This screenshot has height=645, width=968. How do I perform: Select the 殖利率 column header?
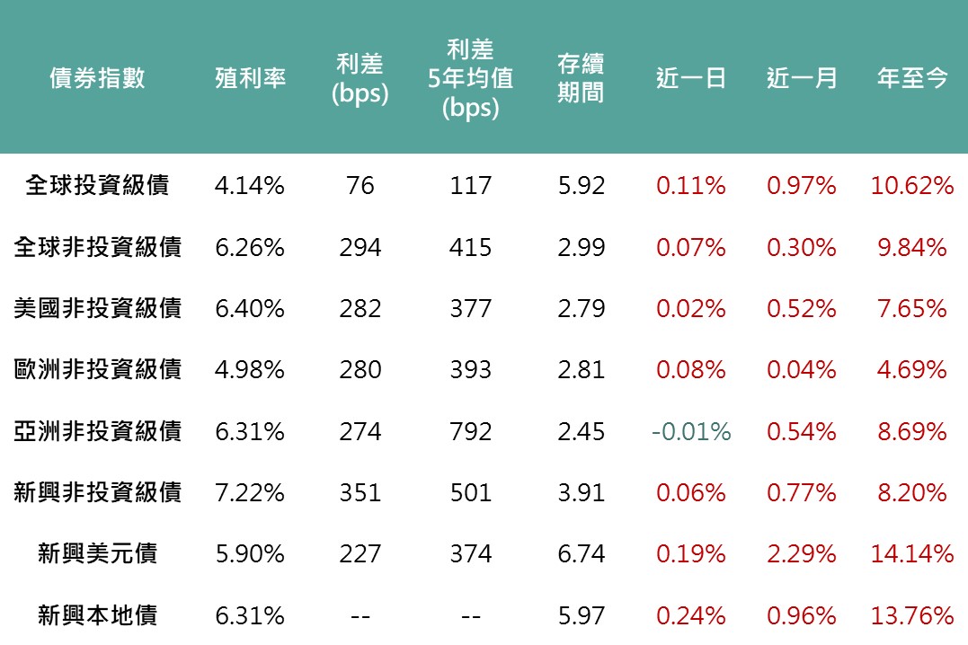tap(250, 78)
